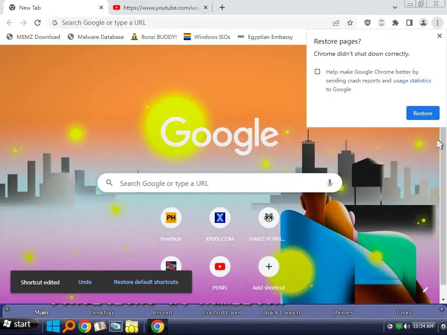Go forward to next page
The width and height of the screenshot is (447, 335).
pos(24,23)
